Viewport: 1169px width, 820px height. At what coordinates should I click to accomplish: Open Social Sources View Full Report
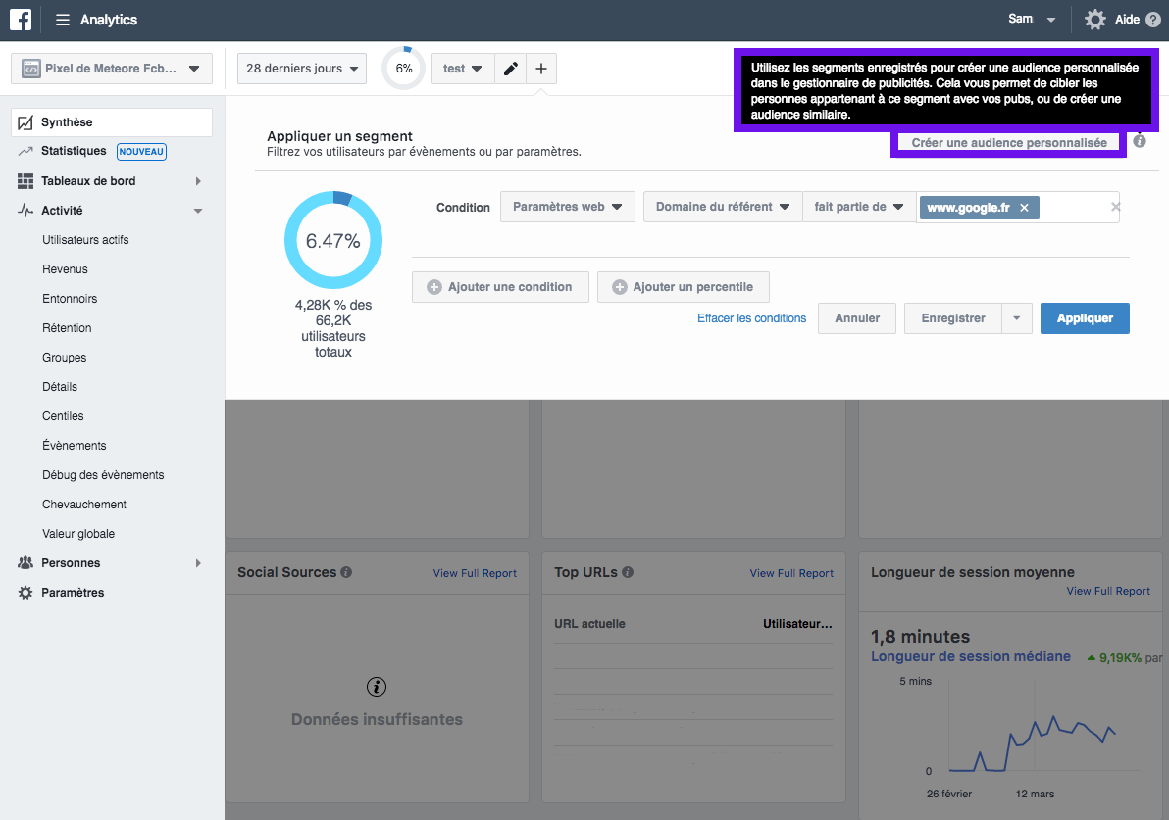(x=475, y=573)
